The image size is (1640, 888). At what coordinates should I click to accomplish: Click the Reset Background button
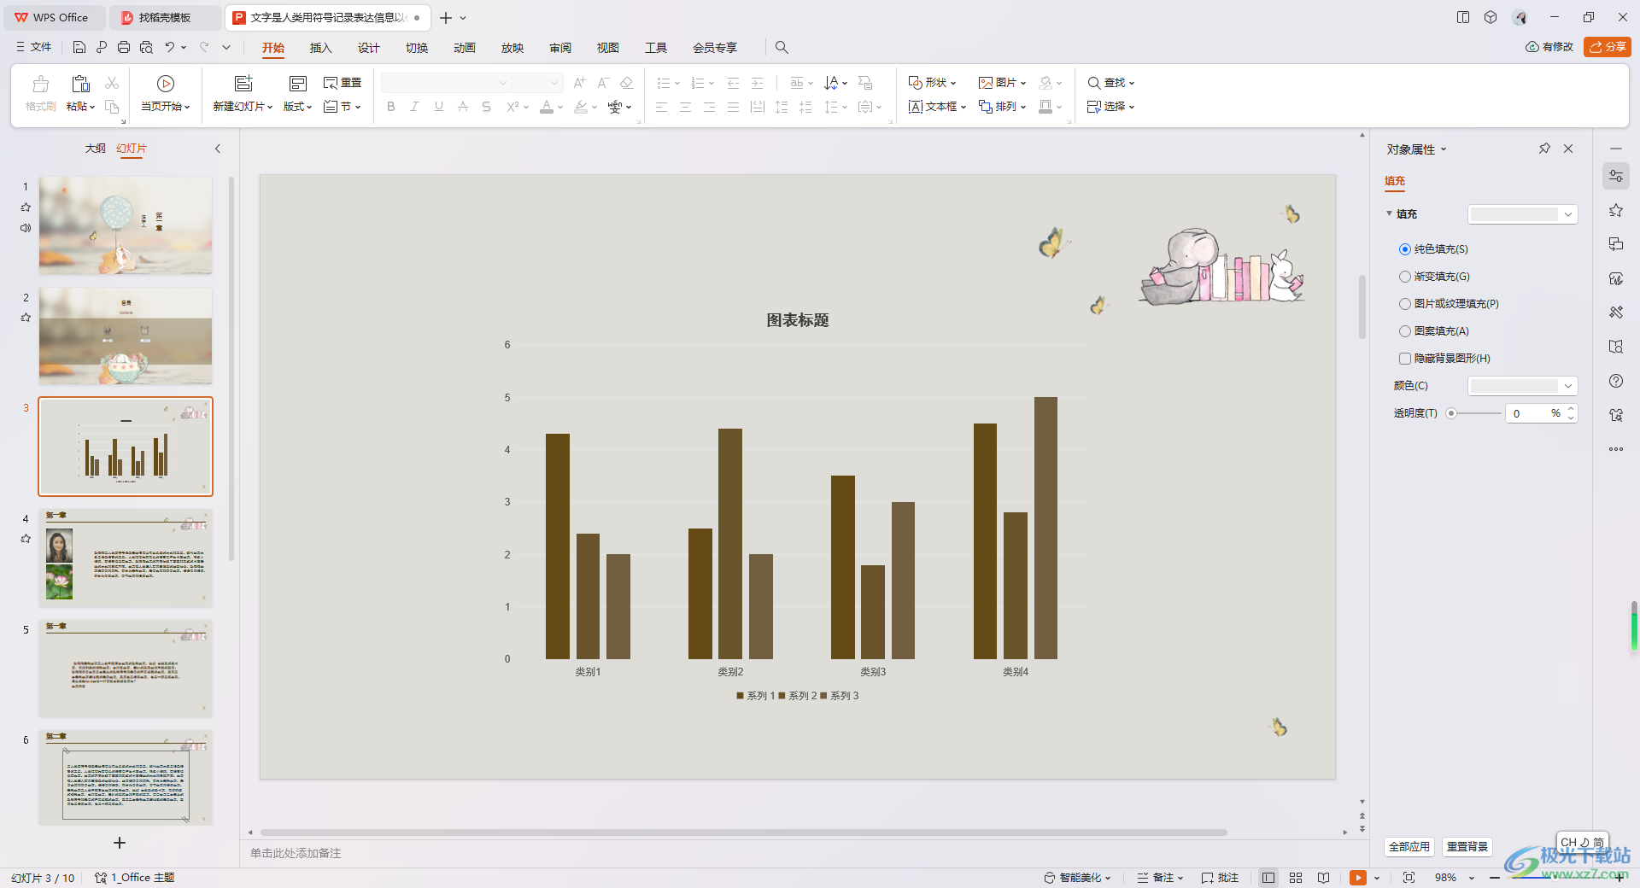point(1467,847)
